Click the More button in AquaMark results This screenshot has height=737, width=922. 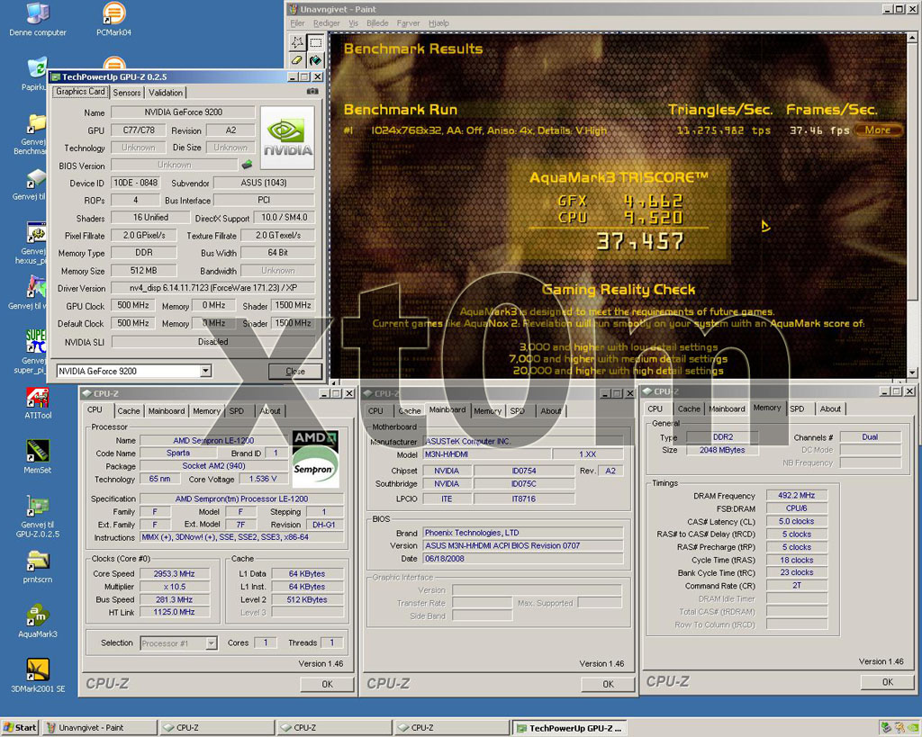click(x=878, y=130)
